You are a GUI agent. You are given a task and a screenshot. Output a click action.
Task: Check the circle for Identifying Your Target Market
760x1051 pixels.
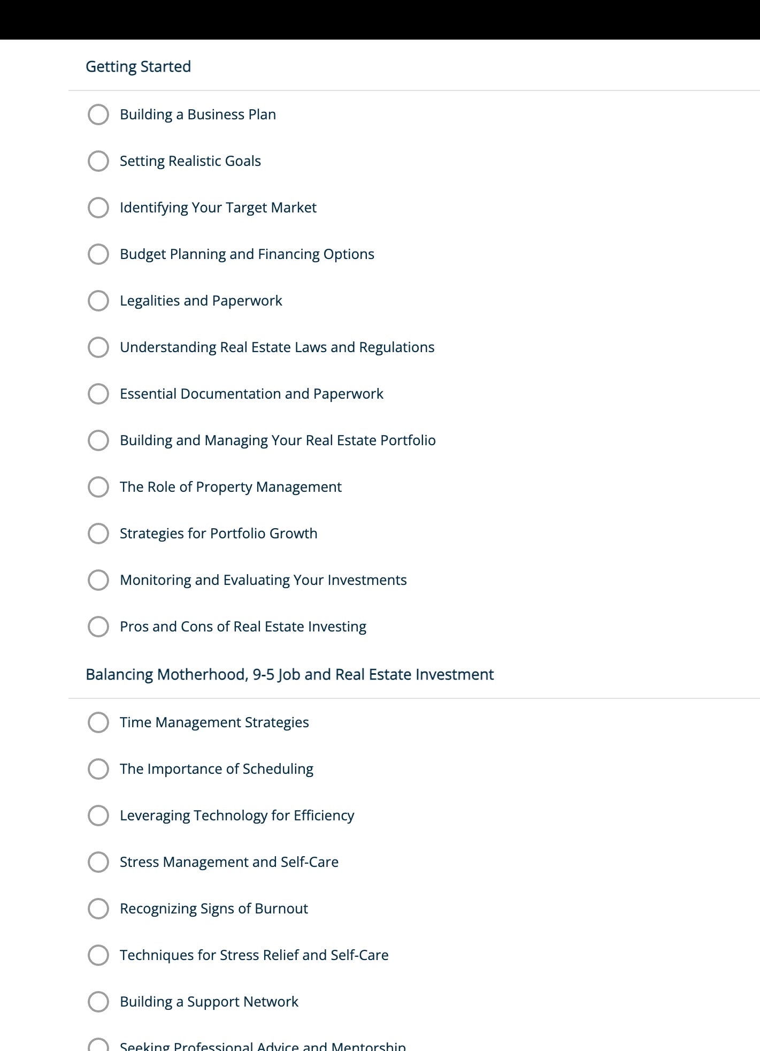pyautogui.click(x=98, y=208)
